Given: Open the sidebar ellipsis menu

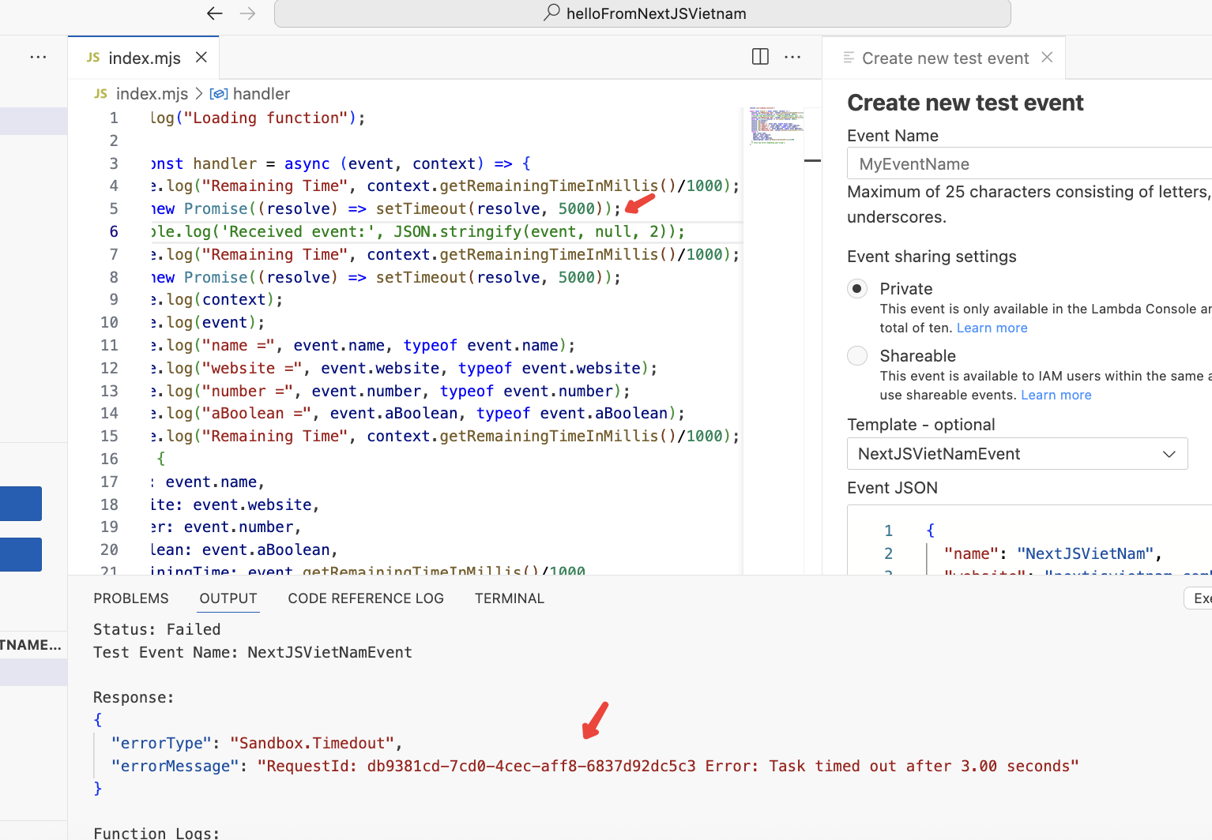Looking at the screenshot, I should pos(38,57).
